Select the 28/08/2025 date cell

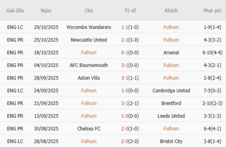(x=46, y=141)
